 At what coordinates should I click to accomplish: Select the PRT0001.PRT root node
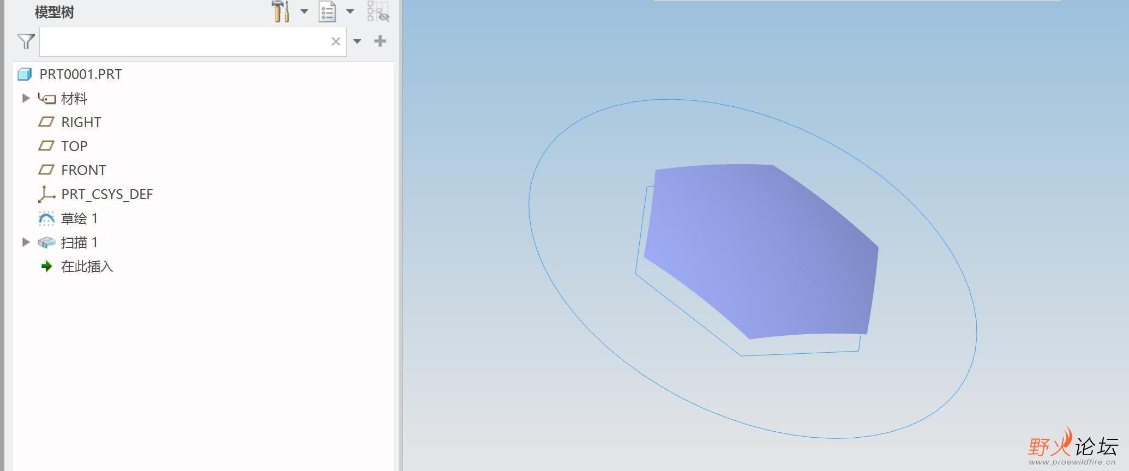pos(81,74)
